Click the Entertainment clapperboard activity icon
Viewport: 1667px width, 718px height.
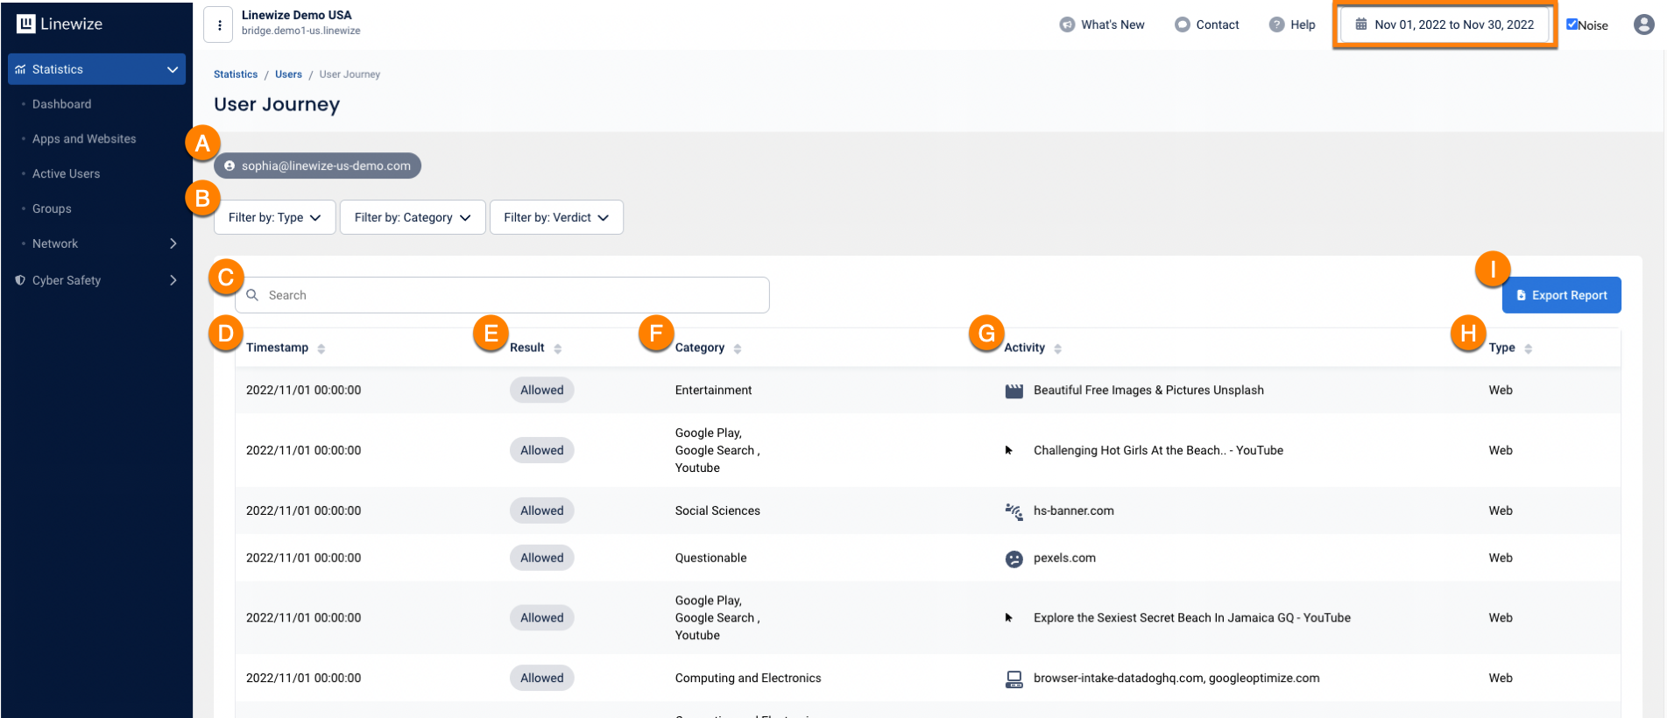1014,391
